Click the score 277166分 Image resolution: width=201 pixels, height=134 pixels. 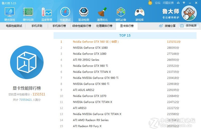click(173, 54)
